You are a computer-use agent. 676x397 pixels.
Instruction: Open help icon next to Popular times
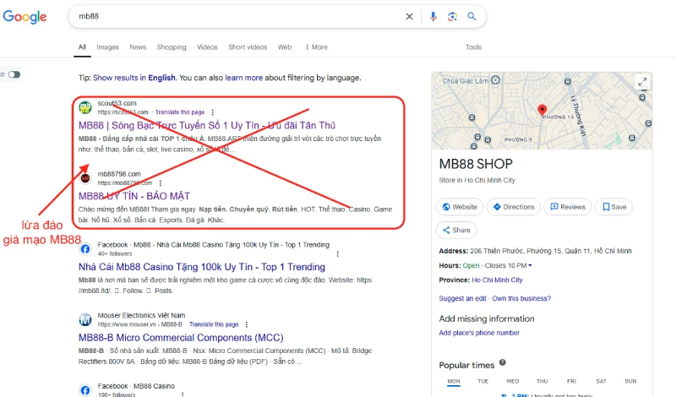point(503,363)
